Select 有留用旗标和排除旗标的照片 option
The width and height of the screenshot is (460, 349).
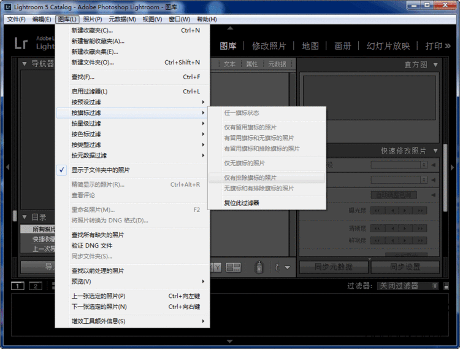(267, 149)
